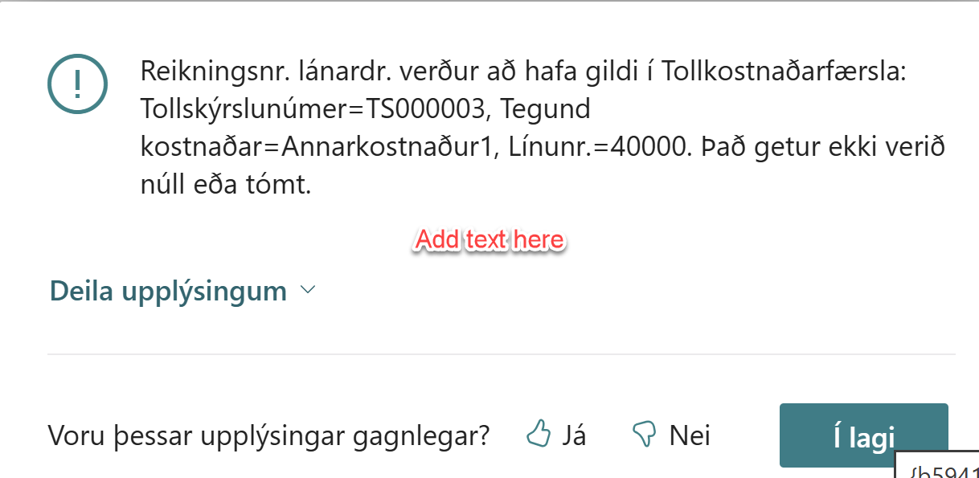Click the thumbs down icon

coord(644,435)
